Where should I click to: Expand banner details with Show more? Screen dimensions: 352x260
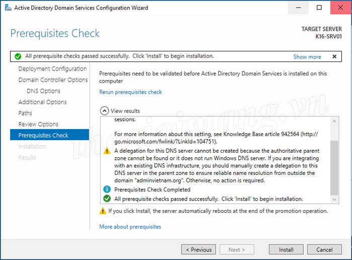307,57
